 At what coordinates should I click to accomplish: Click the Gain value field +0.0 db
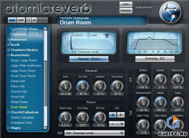(65, 94)
